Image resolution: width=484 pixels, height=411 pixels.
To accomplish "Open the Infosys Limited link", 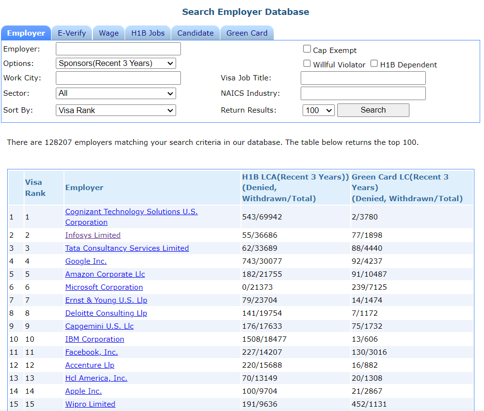I will pyautogui.click(x=93, y=235).
